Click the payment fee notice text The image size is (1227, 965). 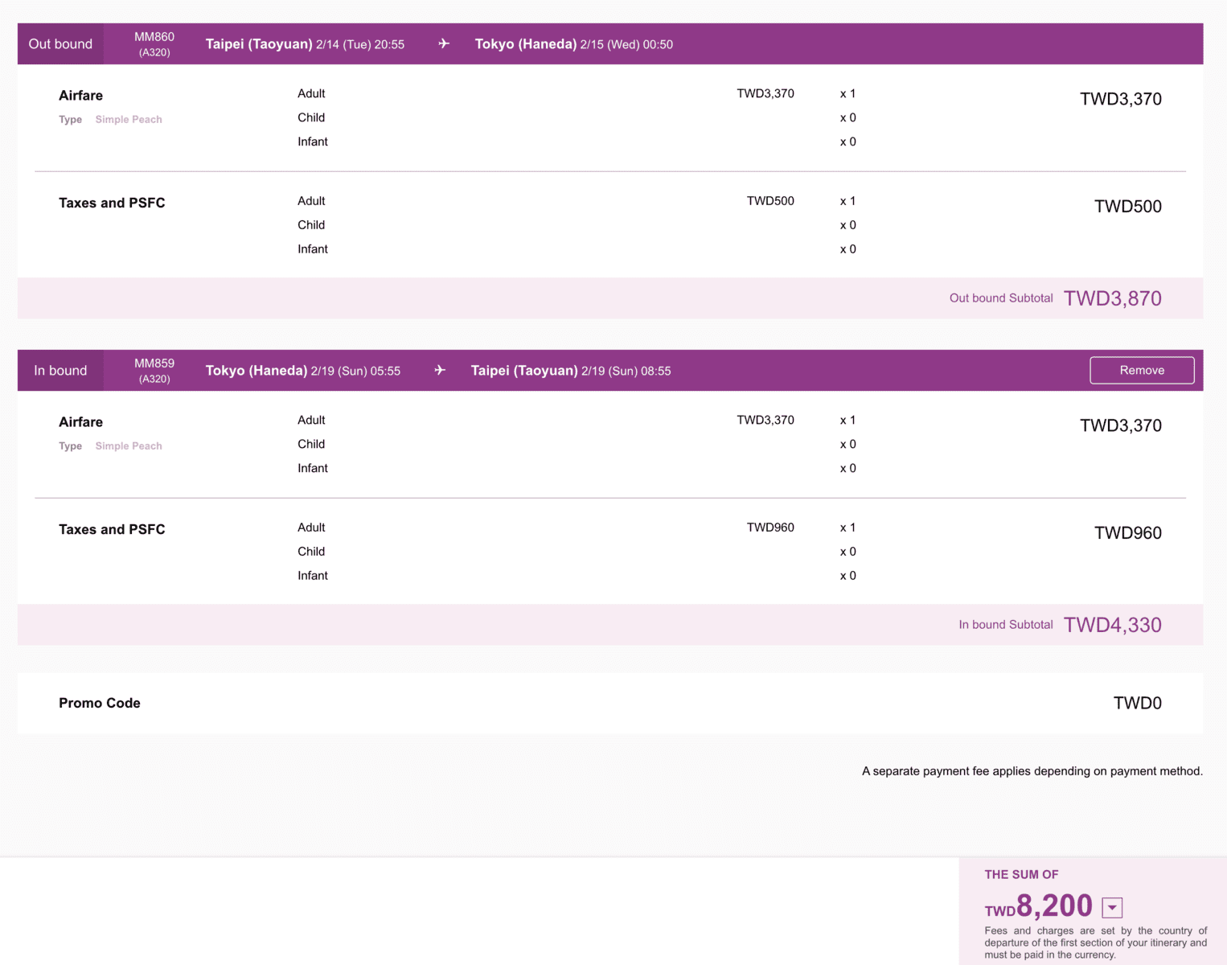1032,771
